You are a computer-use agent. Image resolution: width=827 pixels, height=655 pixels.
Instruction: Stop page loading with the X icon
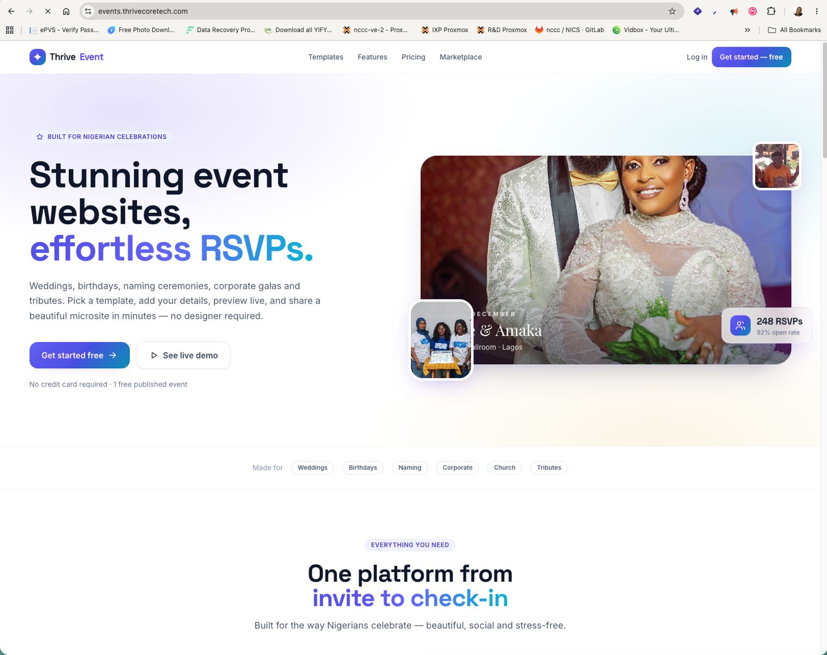(x=48, y=11)
